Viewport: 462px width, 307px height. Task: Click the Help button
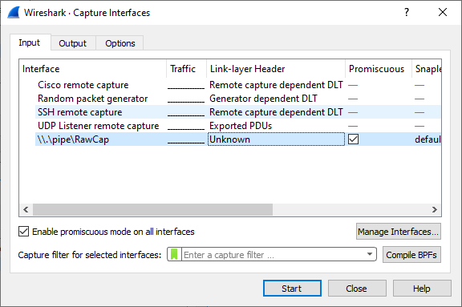click(x=422, y=289)
